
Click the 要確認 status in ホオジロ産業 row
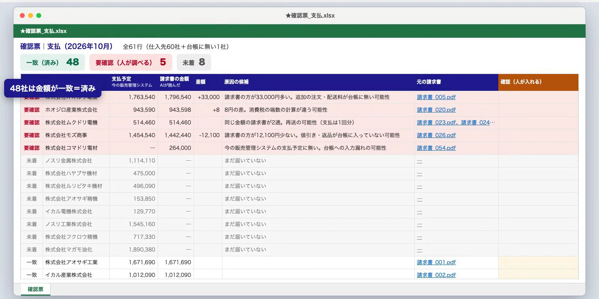tap(32, 110)
